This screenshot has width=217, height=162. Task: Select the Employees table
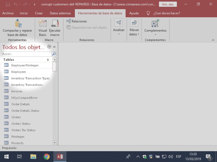[x=19, y=72]
